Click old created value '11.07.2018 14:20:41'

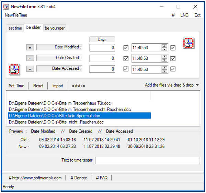[x=102, y=140]
